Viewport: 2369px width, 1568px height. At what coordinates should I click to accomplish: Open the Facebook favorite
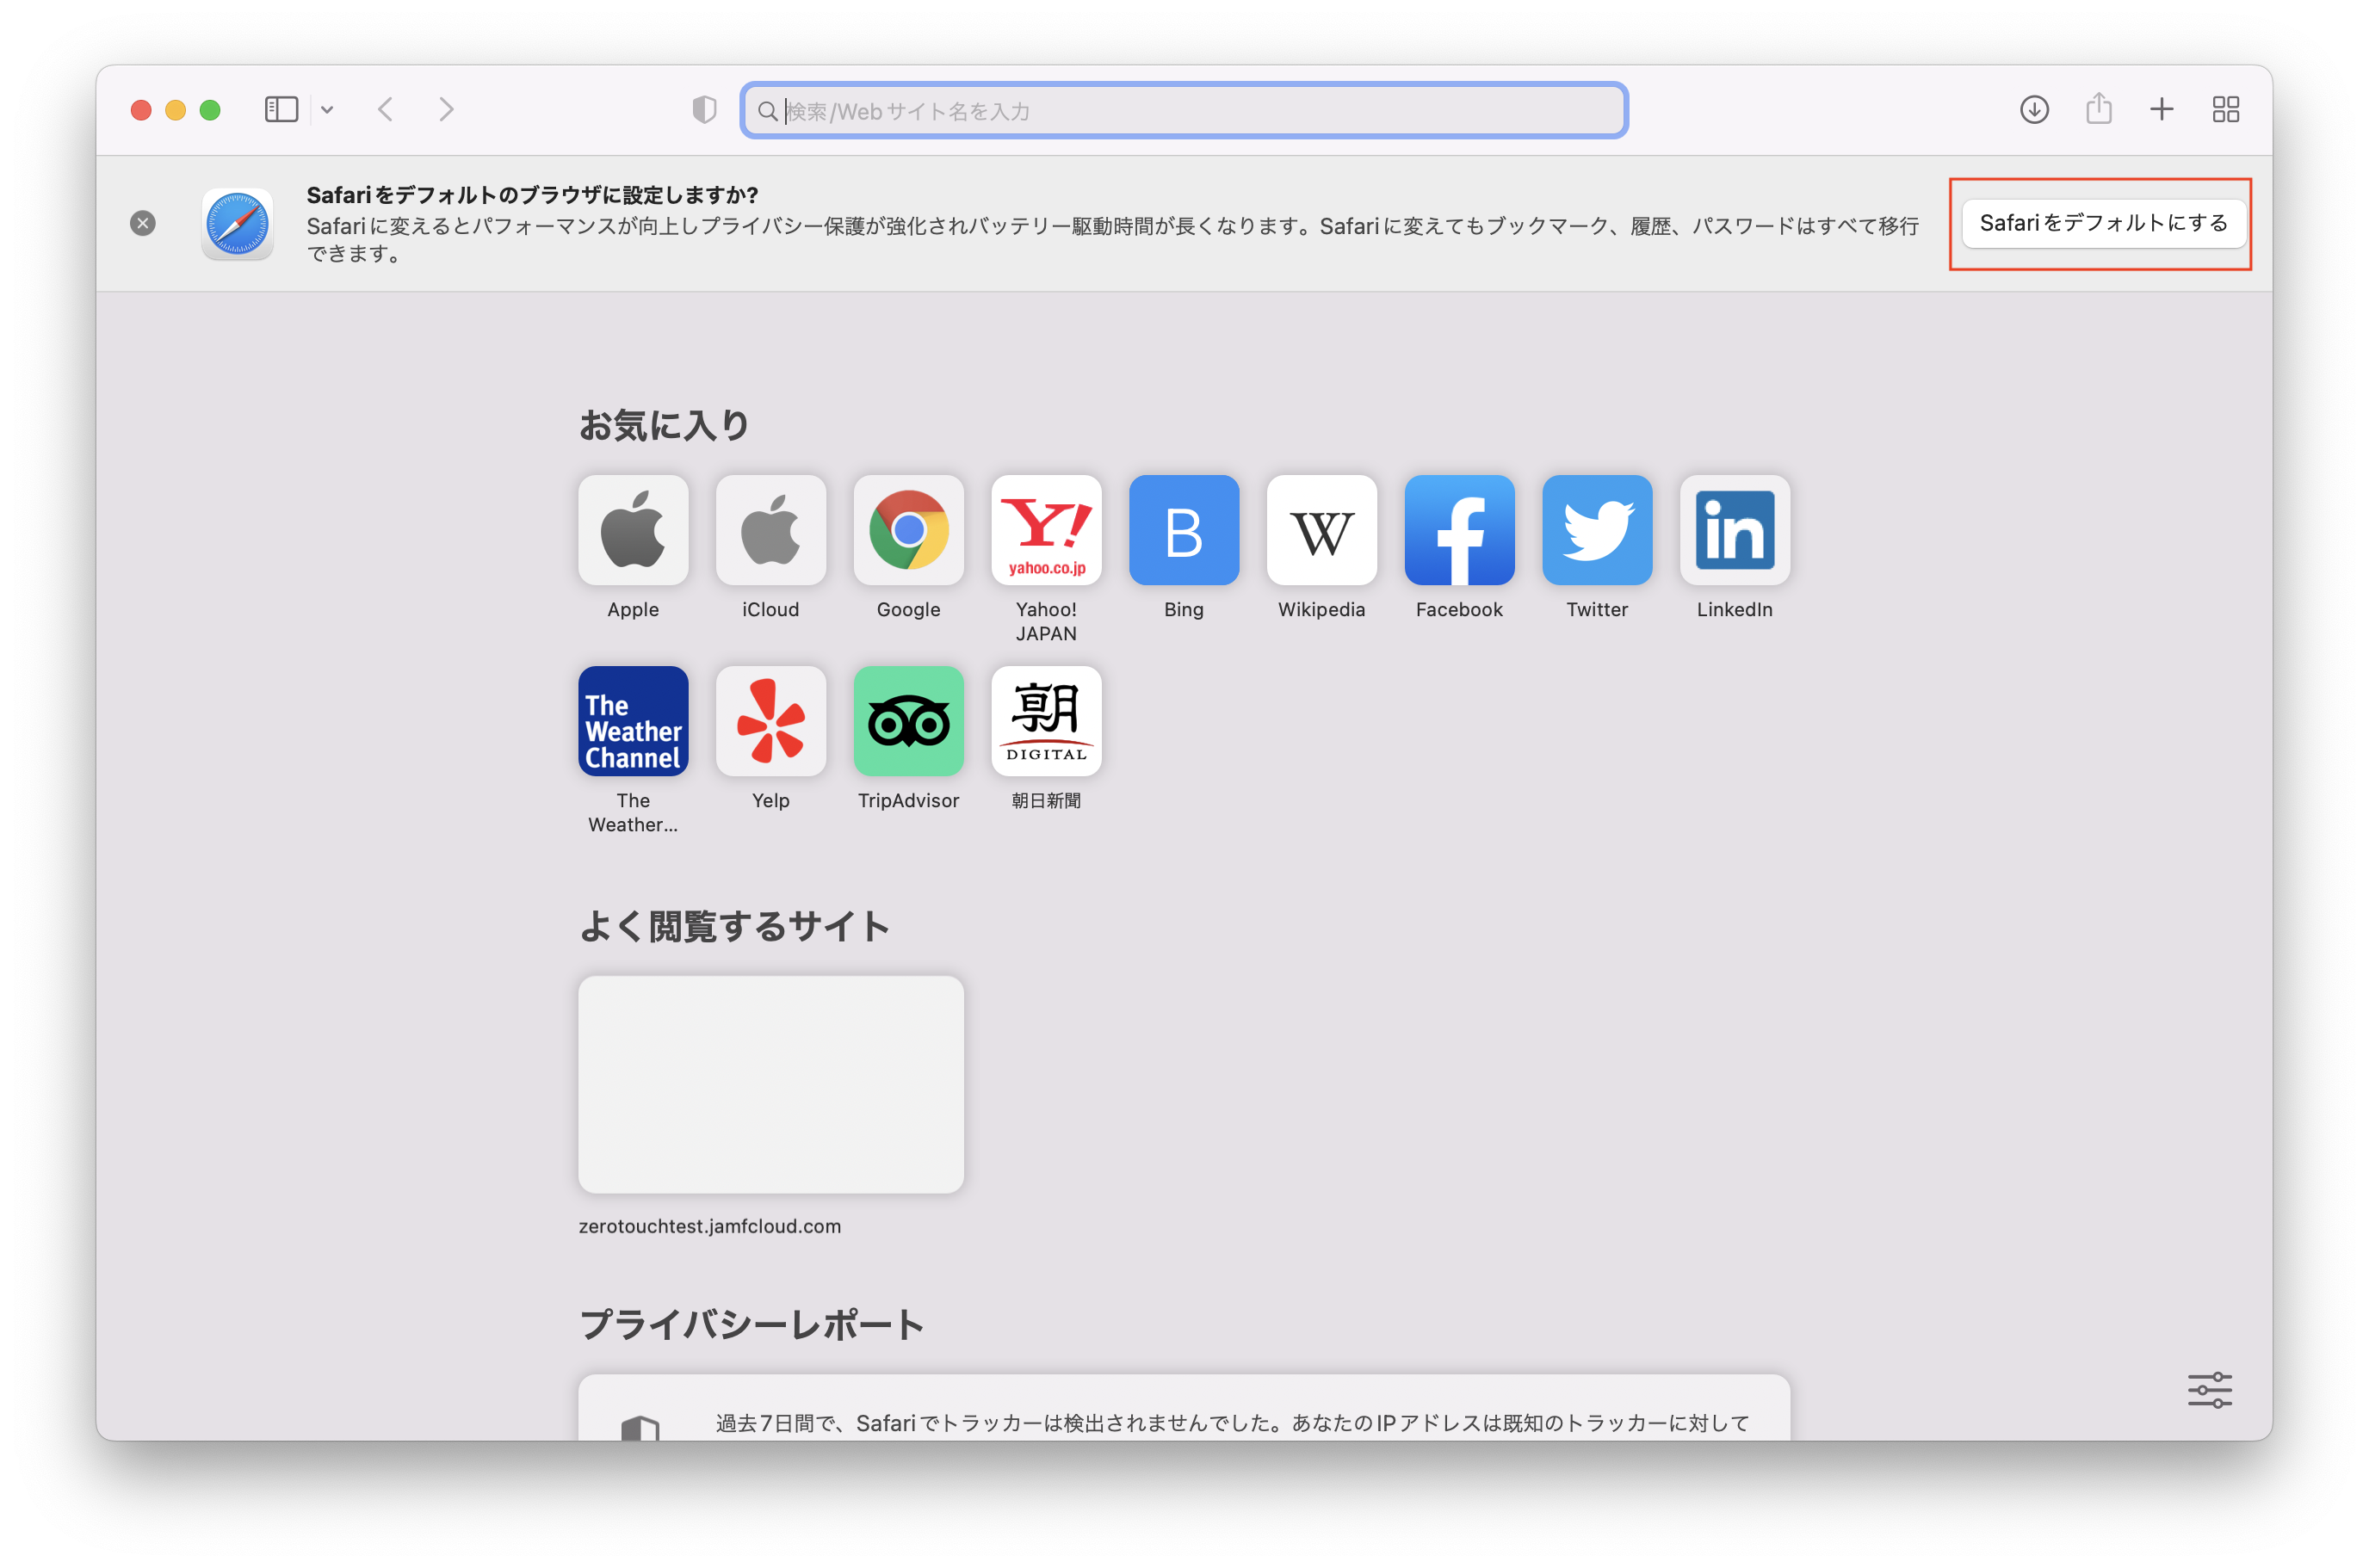1460,530
